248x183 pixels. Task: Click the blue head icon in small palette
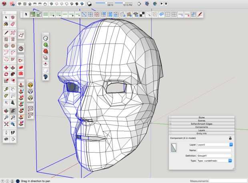(46, 77)
